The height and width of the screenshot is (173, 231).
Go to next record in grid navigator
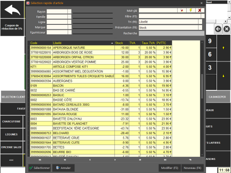coord(115,160)
